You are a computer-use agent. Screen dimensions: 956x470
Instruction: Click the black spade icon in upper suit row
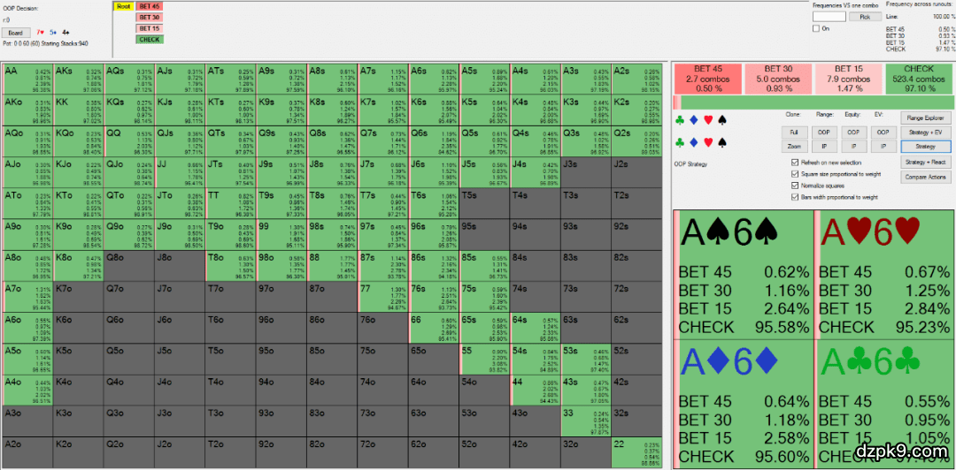[x=721, y=119]
